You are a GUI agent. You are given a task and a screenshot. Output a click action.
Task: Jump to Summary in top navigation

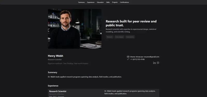click(81, 2)
